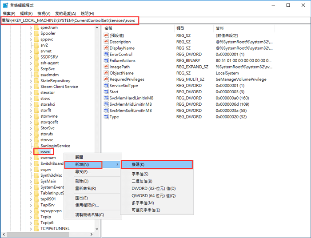
Task: Open the 檔案(F) menu
Action: (x=9, y=13)
